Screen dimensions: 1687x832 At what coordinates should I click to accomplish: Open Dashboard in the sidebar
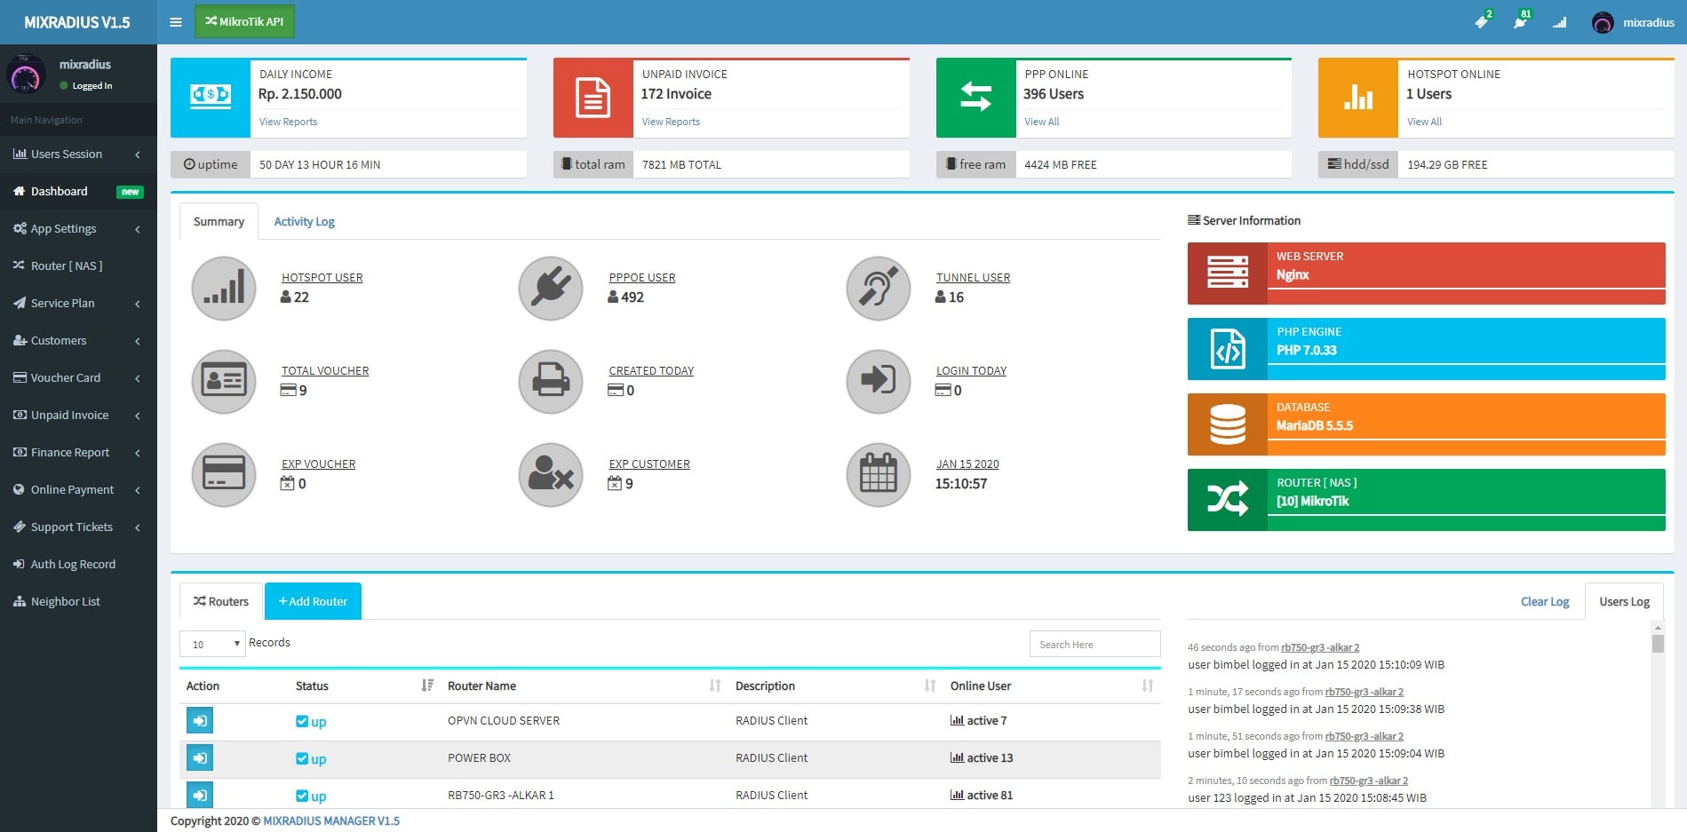78,191
